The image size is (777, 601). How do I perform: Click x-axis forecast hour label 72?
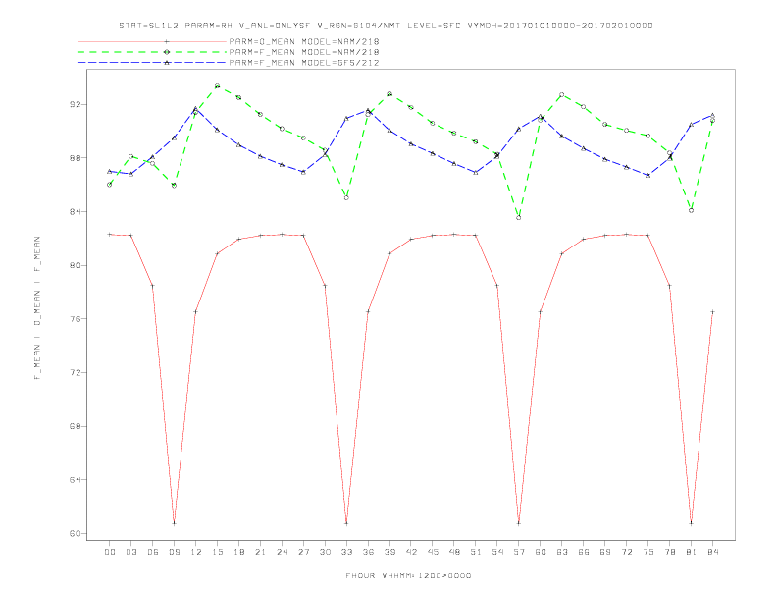626,552
